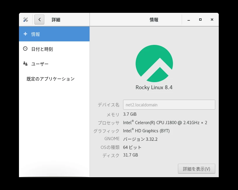Select the 情報 sidebar item
The image size is (238, 190).
pyautogui.click(x=54, y=34)
